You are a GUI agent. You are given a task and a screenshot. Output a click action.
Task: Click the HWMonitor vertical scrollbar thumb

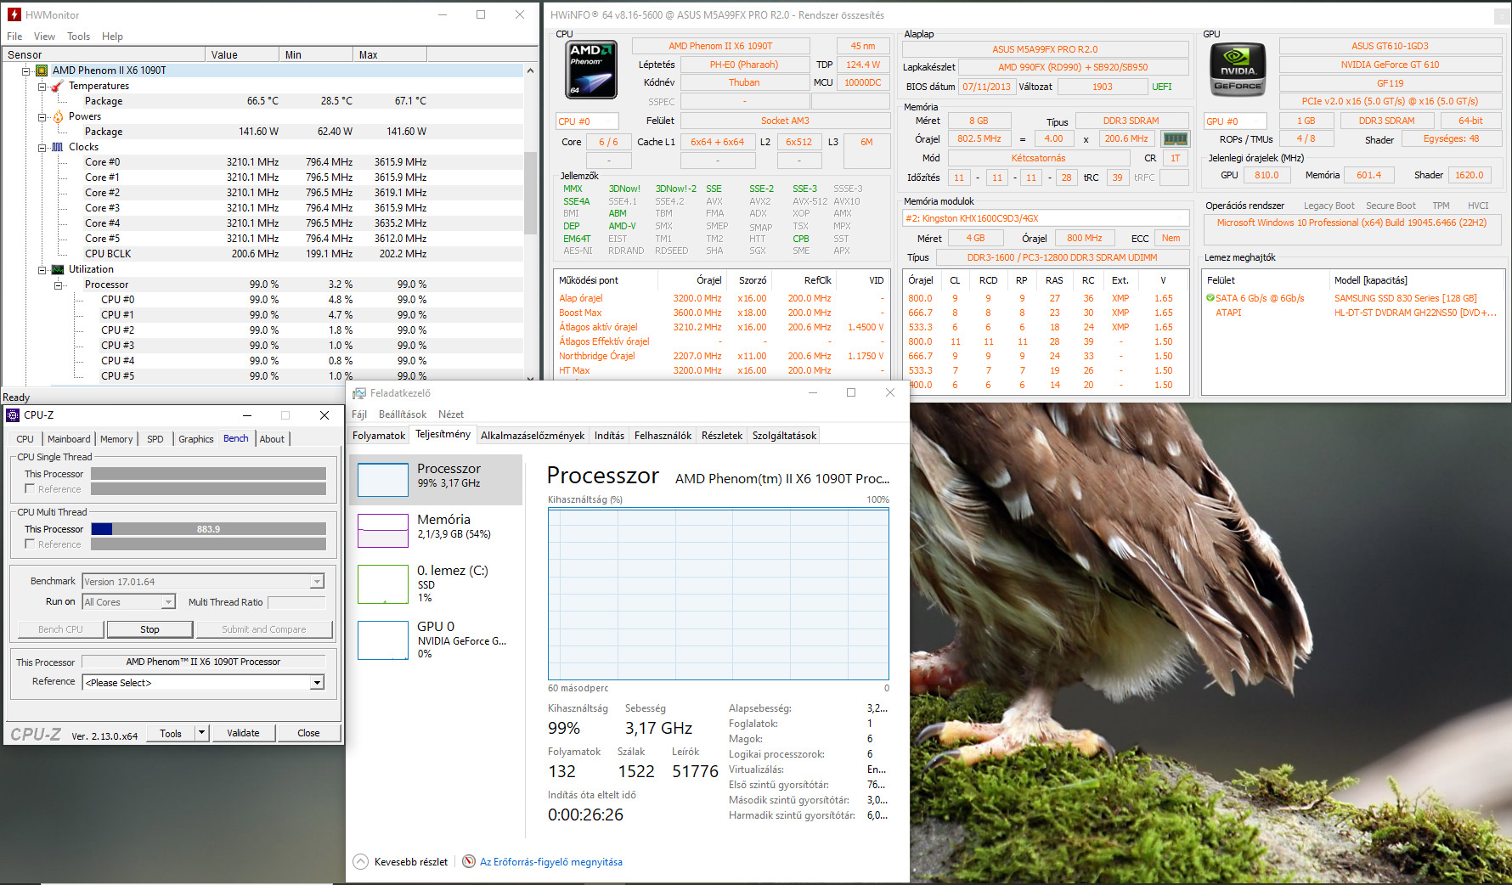point(530,192)
